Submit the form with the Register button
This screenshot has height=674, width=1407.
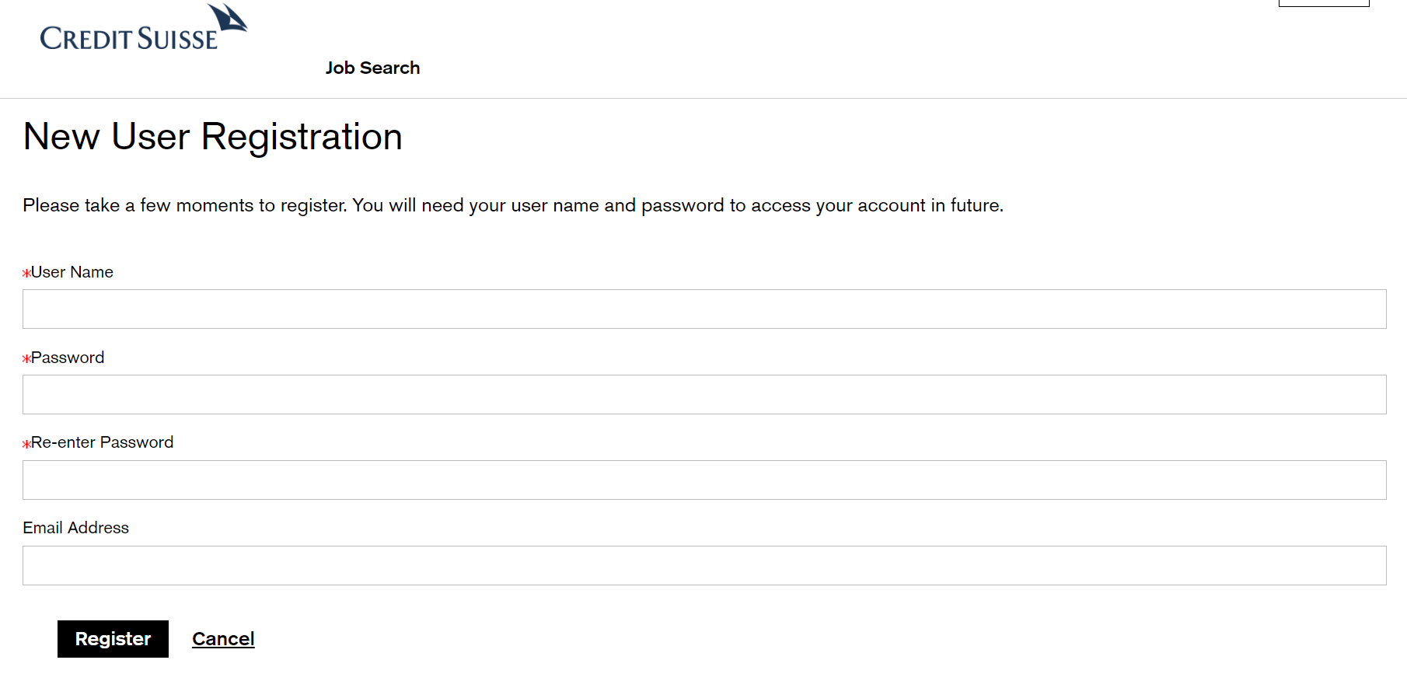pyautogui.click(x=113, y=639)
